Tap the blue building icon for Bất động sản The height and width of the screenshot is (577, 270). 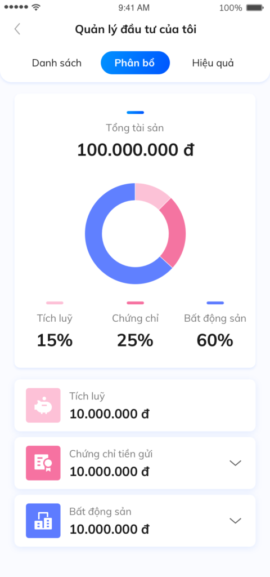pos(43,520)
